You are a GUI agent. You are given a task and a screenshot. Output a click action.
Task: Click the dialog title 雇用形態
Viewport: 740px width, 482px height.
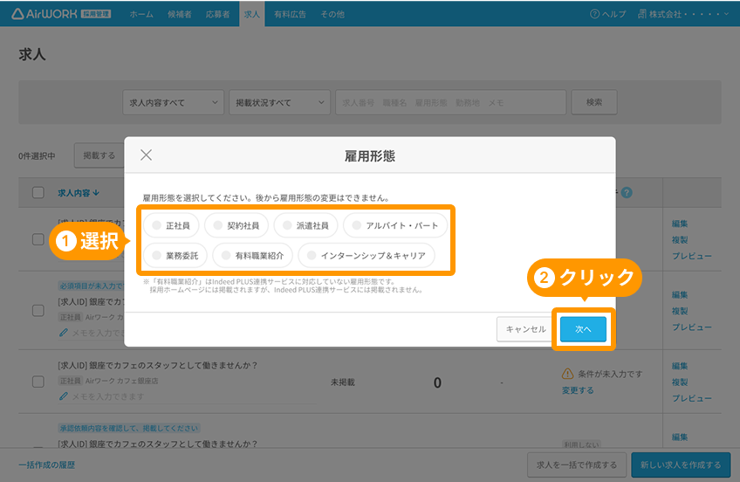click(x=369, y=155)
